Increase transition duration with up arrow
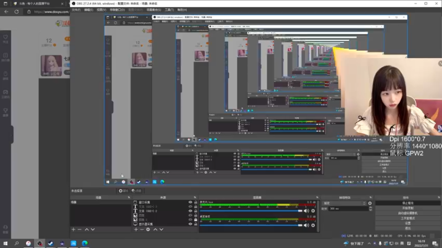The image size is (442, 248). coord(370,208)
